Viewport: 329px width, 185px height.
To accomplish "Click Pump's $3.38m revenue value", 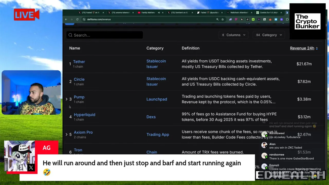I will (x=304, y=99).
